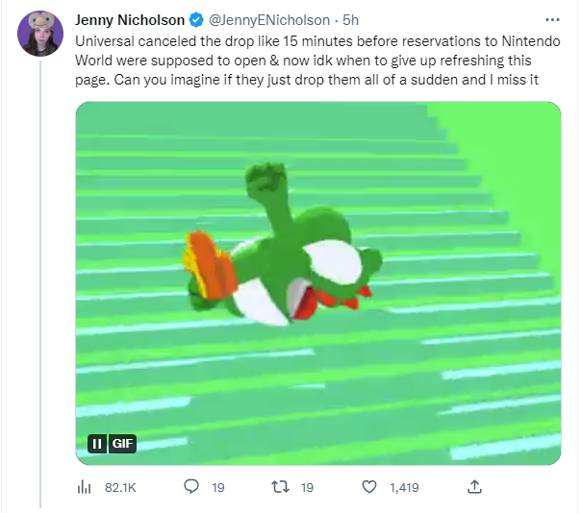Click the tweet text about Universal reservations
581x513 pixels.
click(317, 61)
